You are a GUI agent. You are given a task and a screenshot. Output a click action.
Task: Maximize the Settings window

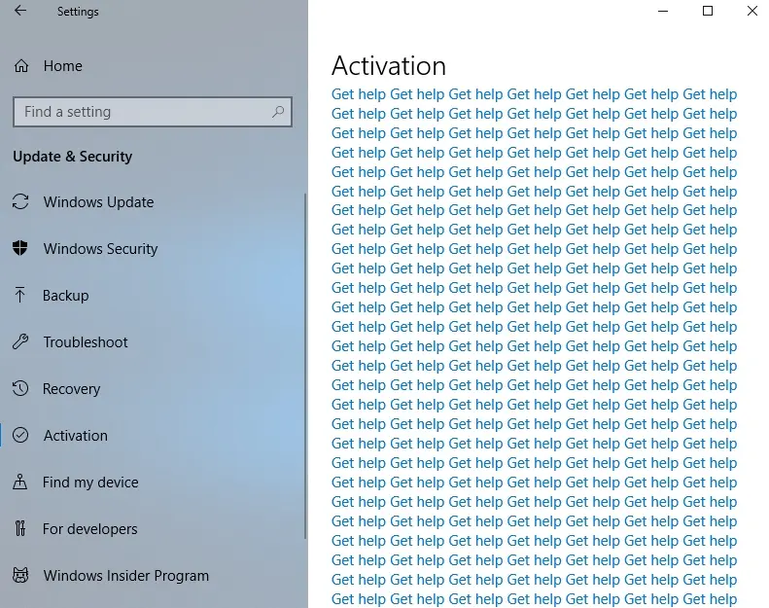coord(708,11)
